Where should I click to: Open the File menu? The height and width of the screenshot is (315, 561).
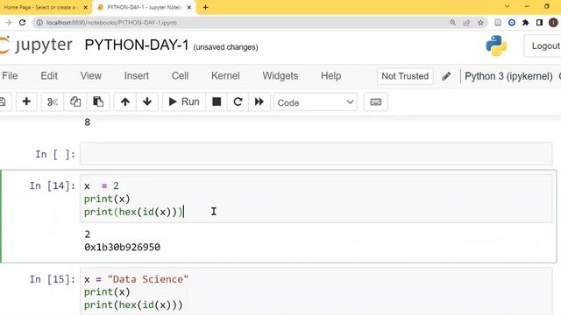pyautogui.click(x=10, y=76)
